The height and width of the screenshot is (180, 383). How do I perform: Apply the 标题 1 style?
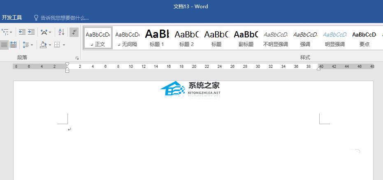(x=157, y=38)
